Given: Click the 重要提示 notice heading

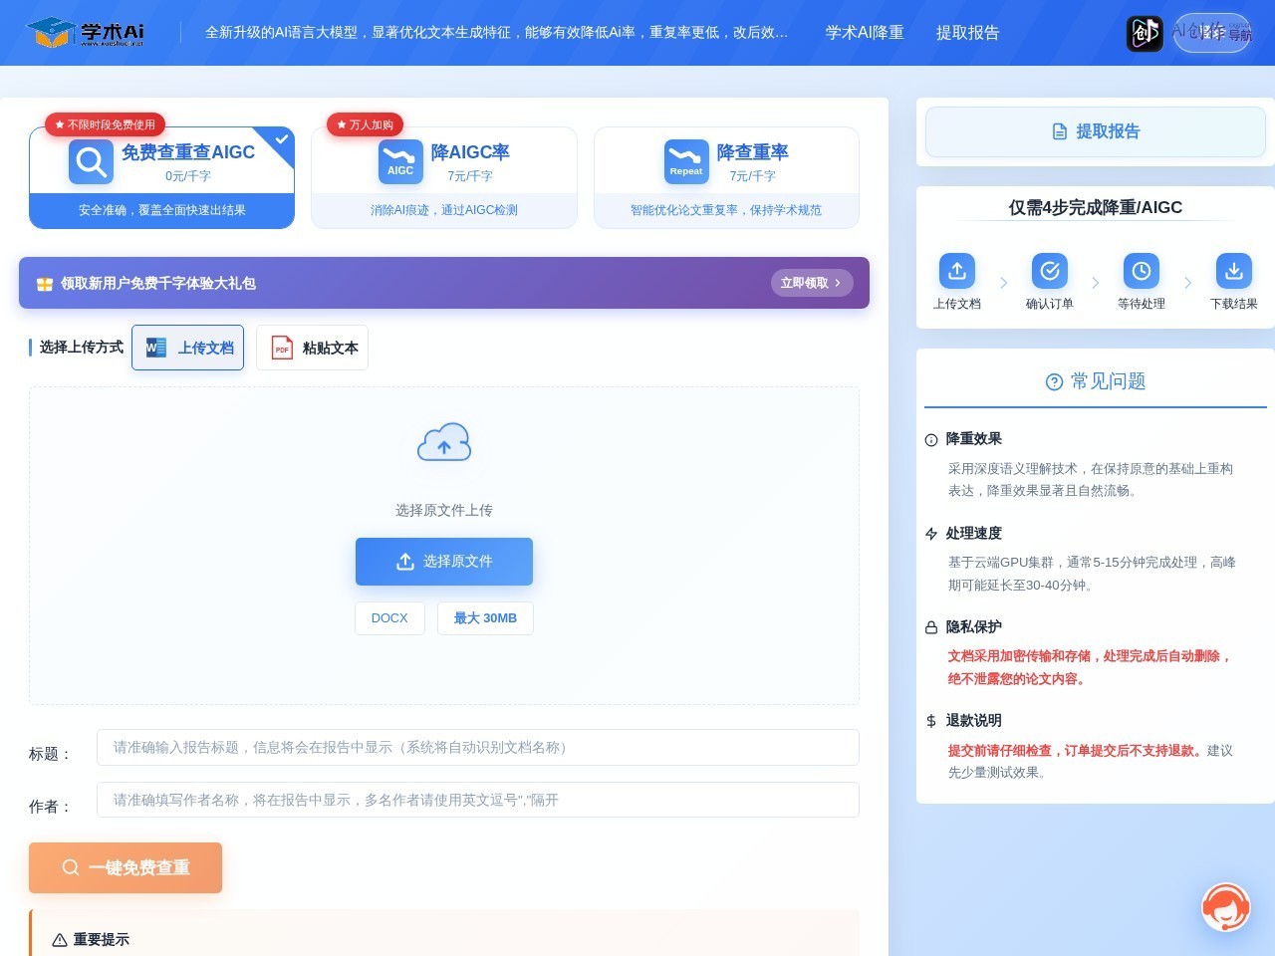Looking at the screenshot, I should click(102, 939).
